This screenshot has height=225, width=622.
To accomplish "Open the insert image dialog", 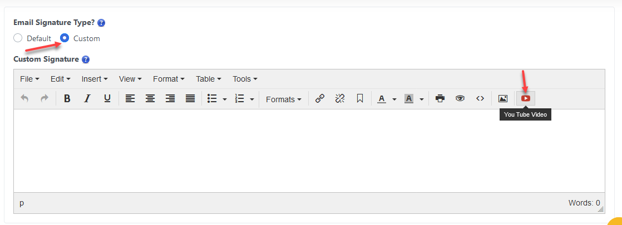I will pyautogui.click(x=503, y=99).
